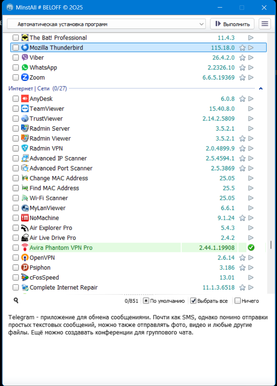Click the green checkmark for Avira Phantom VPN

251,248
